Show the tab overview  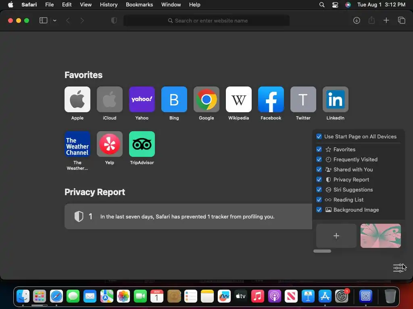tap(401, 21)
